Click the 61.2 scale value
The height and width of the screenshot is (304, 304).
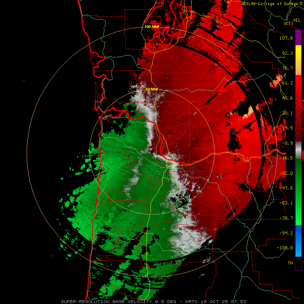coord(287,83)
